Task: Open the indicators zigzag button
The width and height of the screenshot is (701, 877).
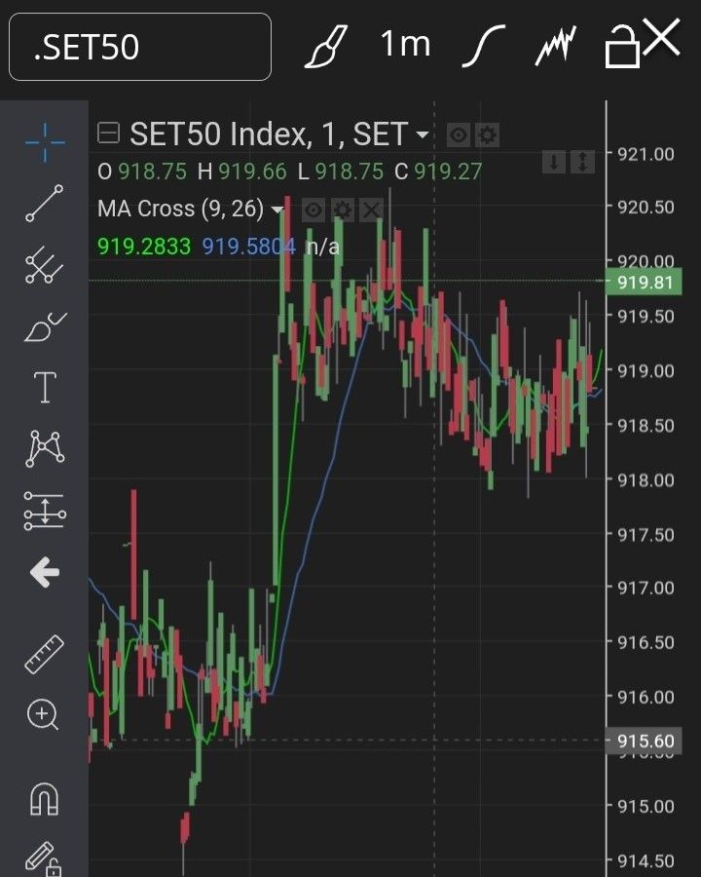Action: (556, 46)
